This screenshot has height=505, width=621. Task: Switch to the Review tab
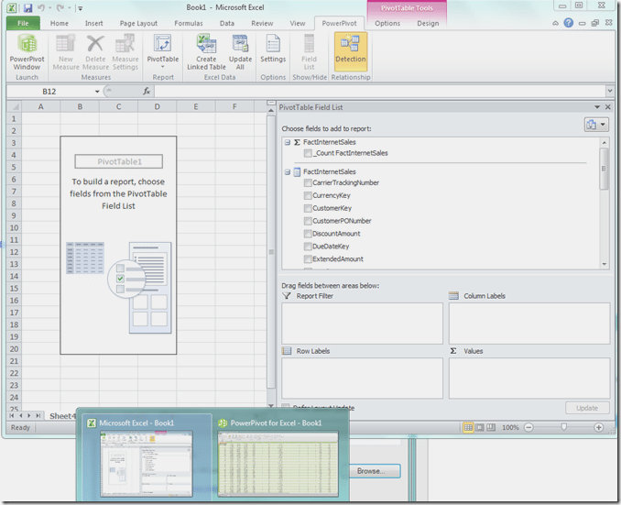click(262, 24)
